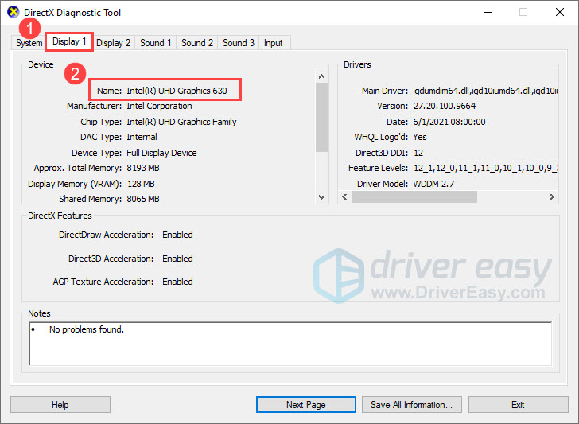Click the 'No problems found.' note
Image resolution: width=579 pixels, height=424 pixels.
pyautogui.click(x=87, y=329)
